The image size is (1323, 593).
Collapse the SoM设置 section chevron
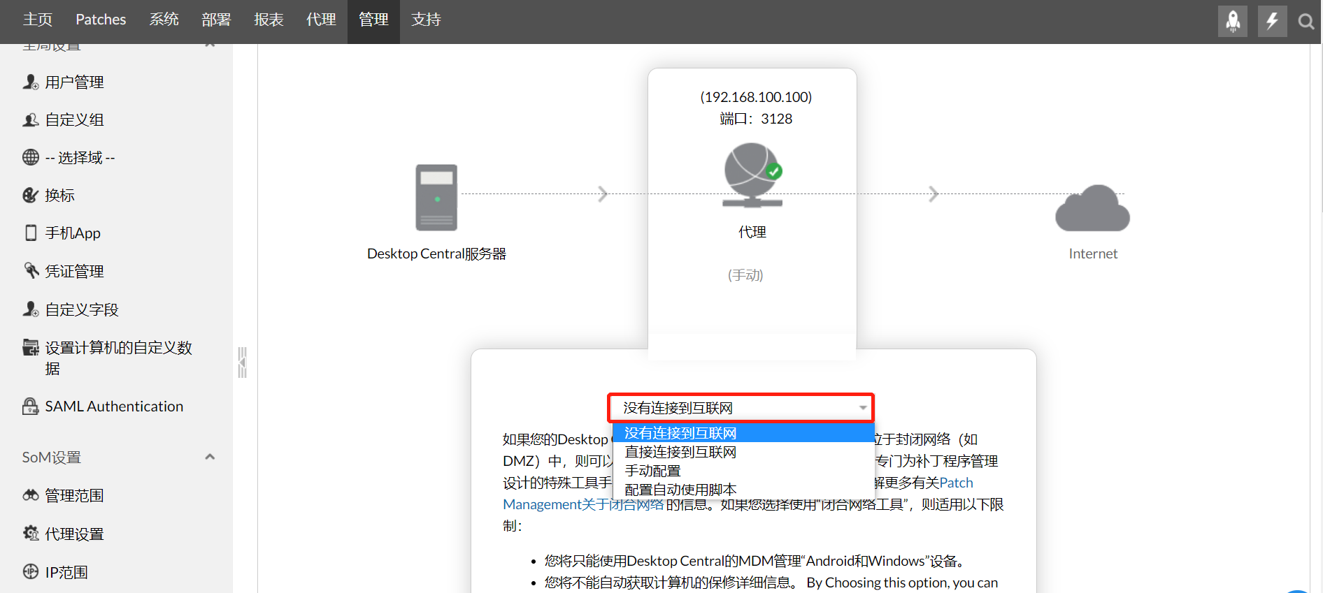point(210,457)
